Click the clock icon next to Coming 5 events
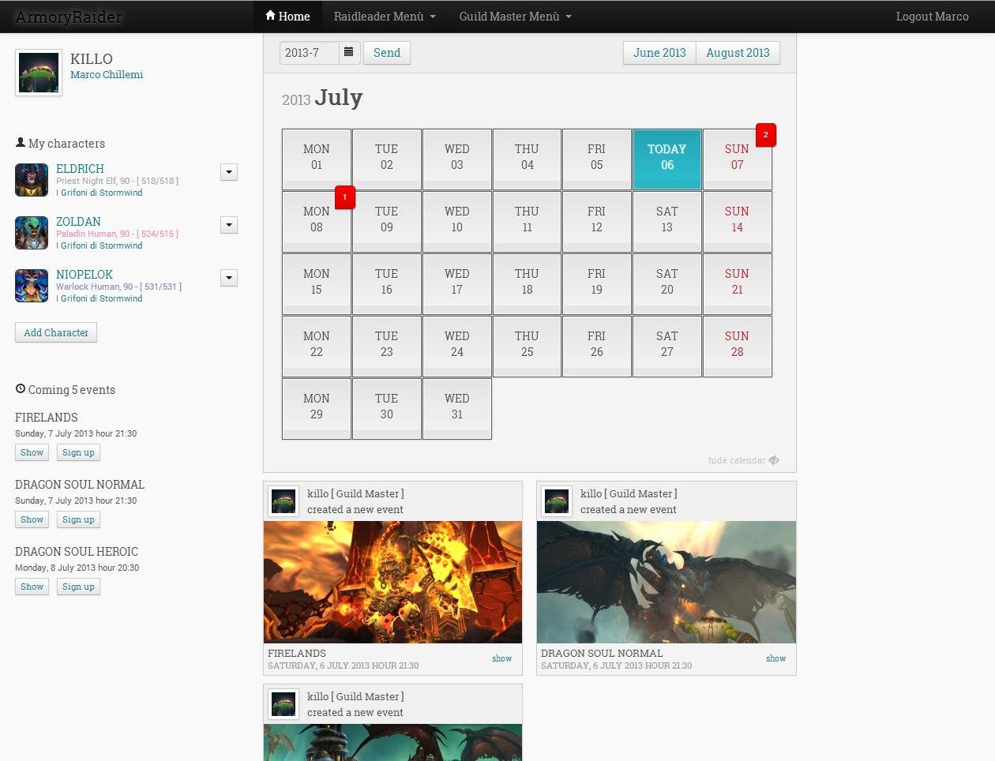 pos(19,389)
